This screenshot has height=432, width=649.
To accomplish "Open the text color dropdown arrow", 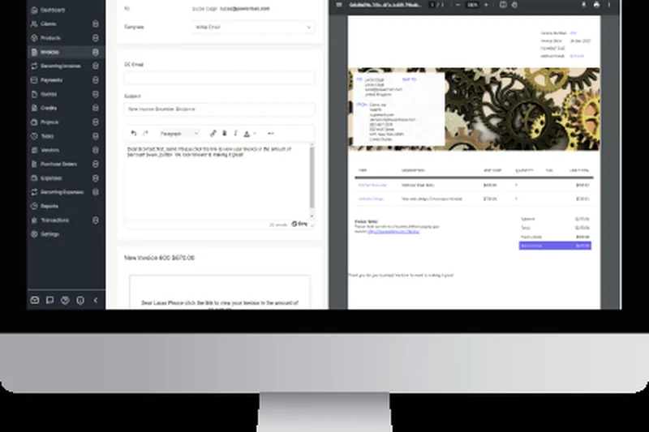I will 255,134.
